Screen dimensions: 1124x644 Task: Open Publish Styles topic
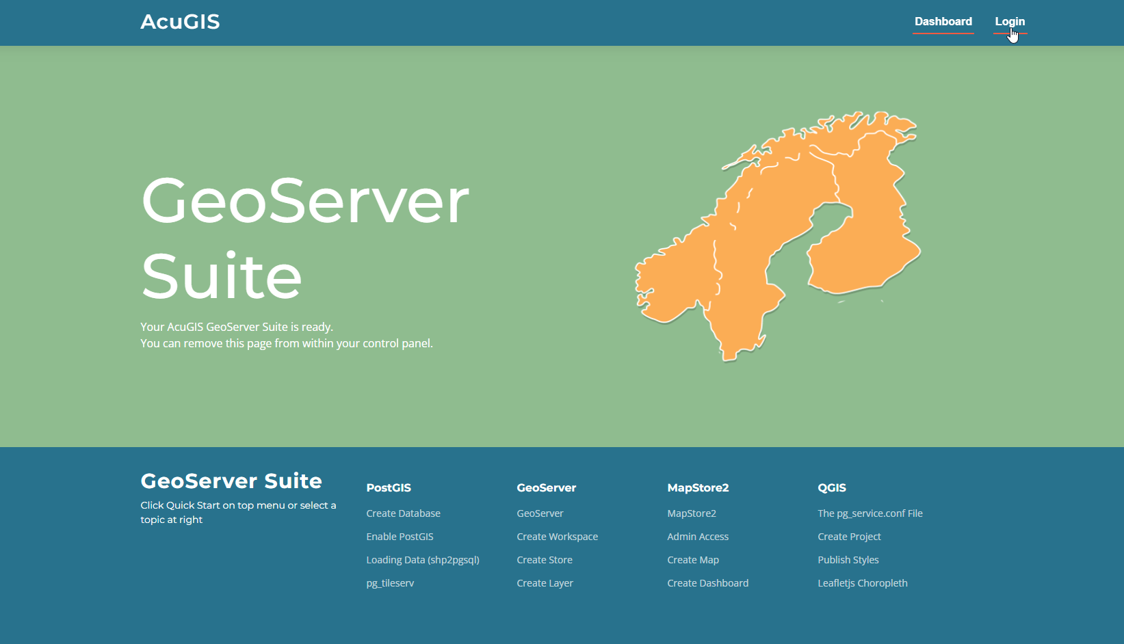(x=848, y=560)
